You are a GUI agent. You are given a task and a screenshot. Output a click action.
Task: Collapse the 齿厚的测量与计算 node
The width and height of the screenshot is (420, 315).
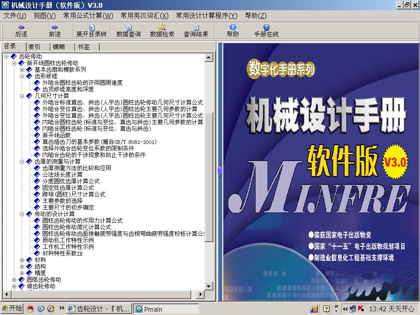pyautogui.click(x=22, y=162)
